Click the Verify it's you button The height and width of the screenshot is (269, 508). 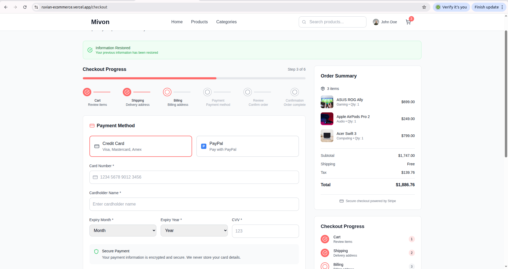tap(451, 7)
